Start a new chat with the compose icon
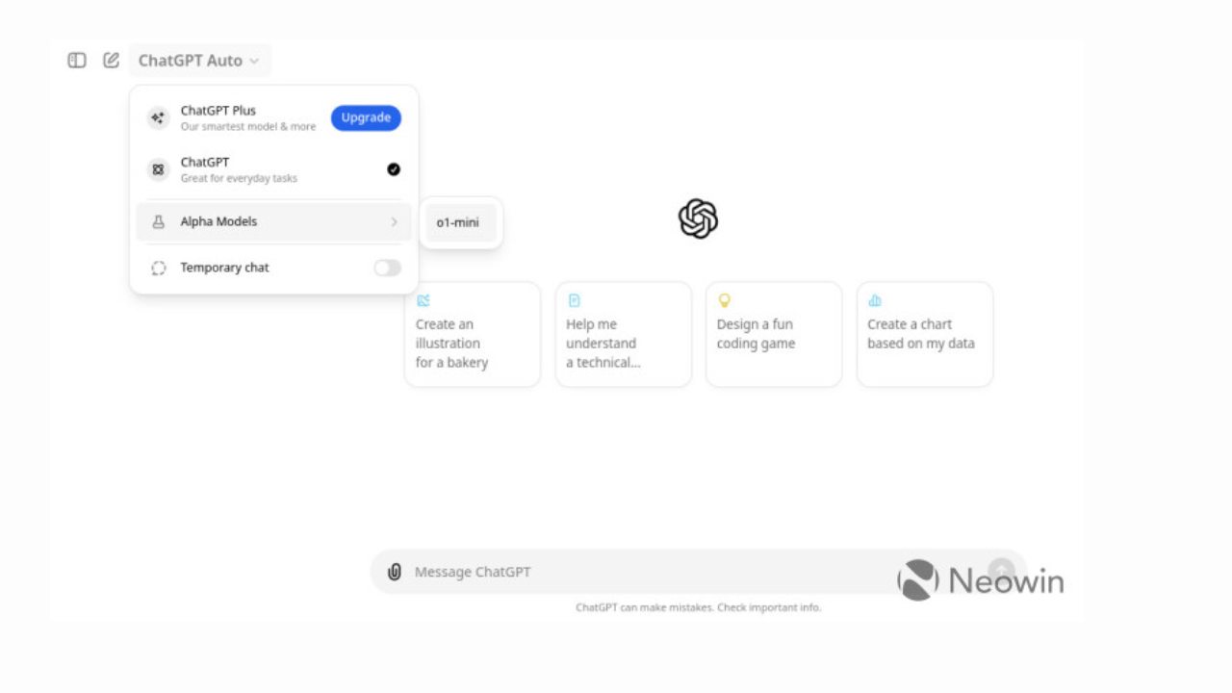This screenshot has height=693, width=1232. (112, 61)
